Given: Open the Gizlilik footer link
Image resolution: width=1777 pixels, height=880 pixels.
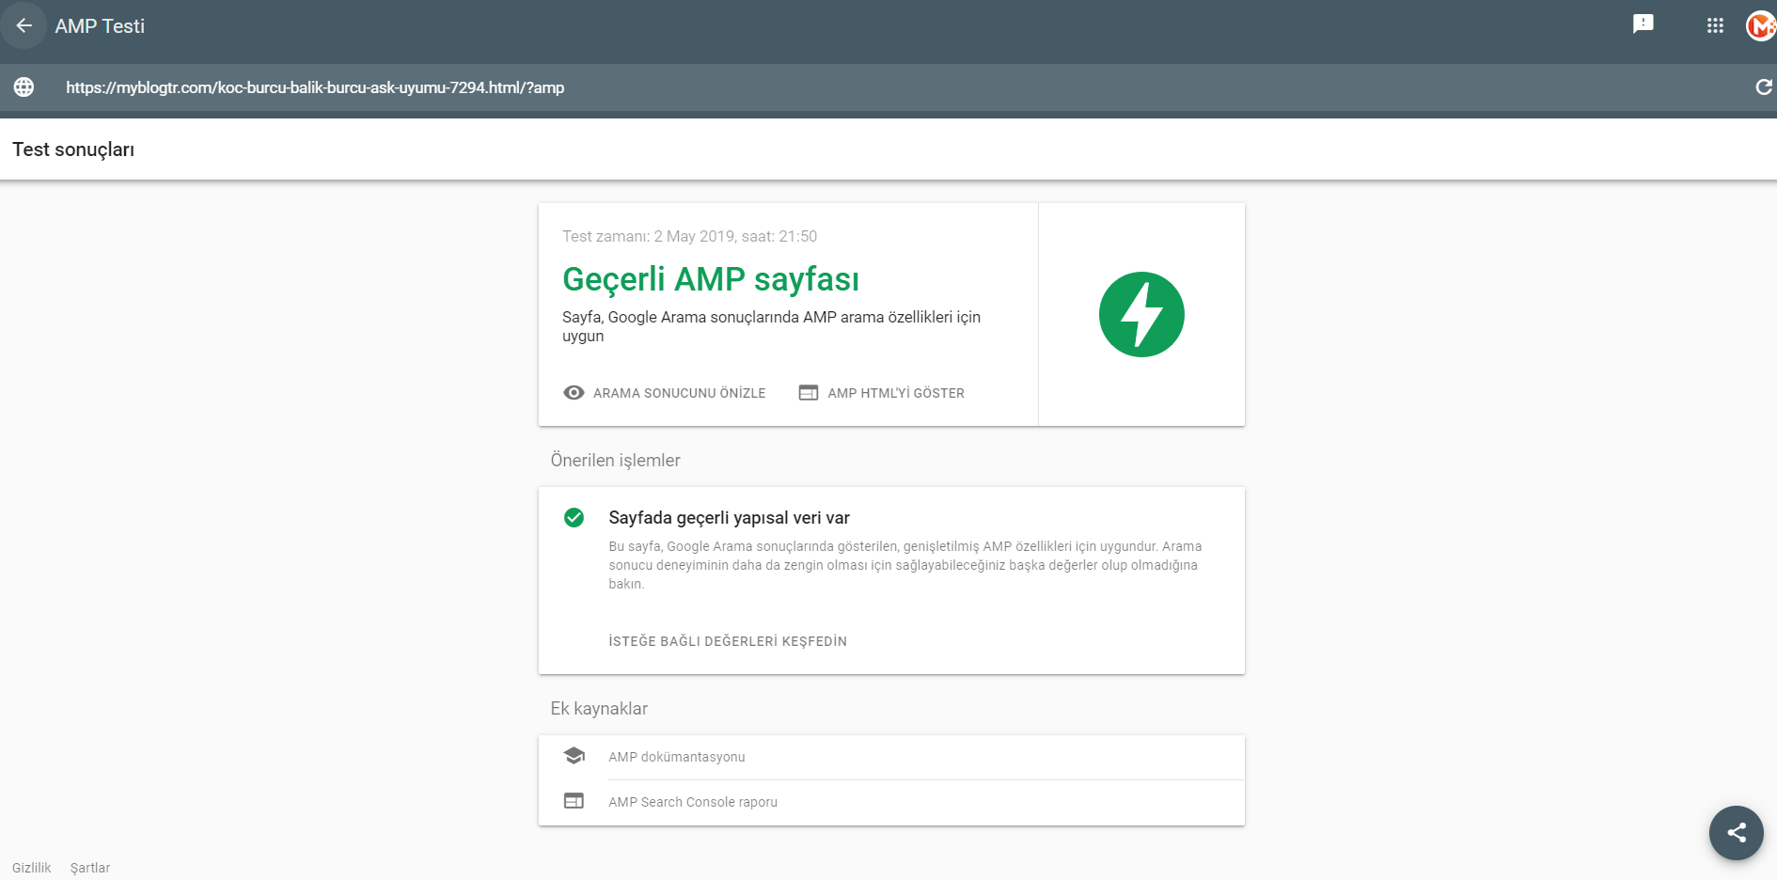Looking at the screenshot, I should [32, 868].
